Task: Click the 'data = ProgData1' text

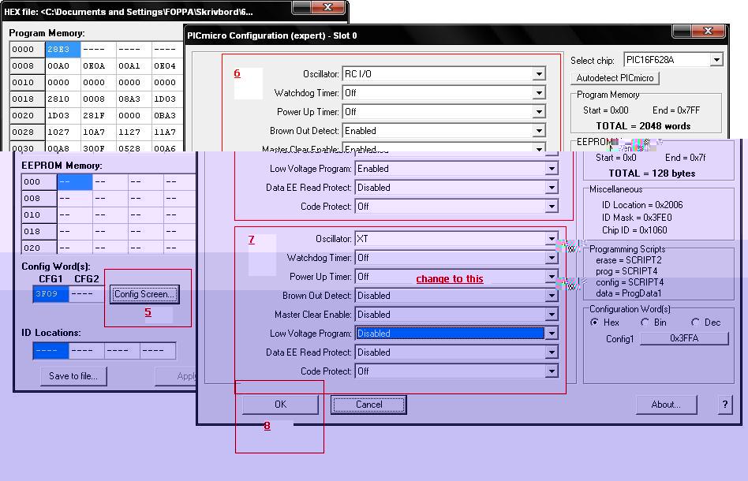Action: (629, 293)
